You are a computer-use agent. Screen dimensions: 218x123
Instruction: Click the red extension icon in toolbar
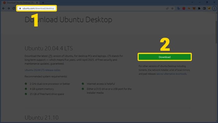coord(184,8)
